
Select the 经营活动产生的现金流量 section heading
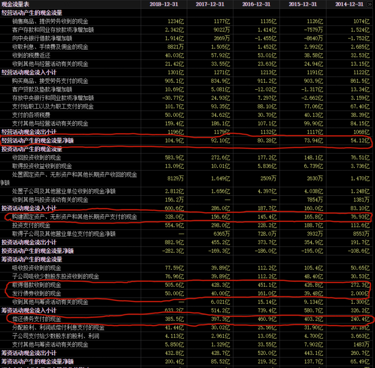pyautogui.click(x=32, y=13)
